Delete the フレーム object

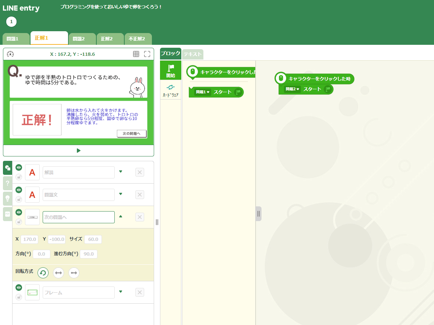coord(140,293)
